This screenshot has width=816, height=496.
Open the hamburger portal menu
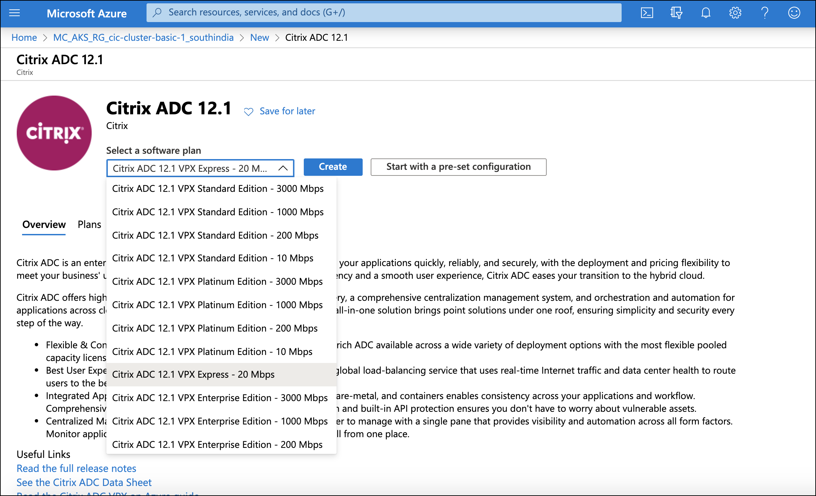click(x=14, y=13)
